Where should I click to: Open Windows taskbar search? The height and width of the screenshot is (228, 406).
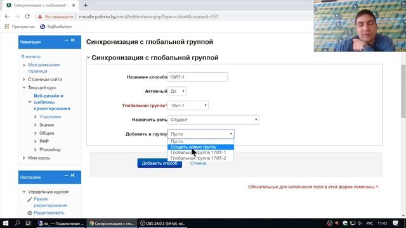(17, 223)
